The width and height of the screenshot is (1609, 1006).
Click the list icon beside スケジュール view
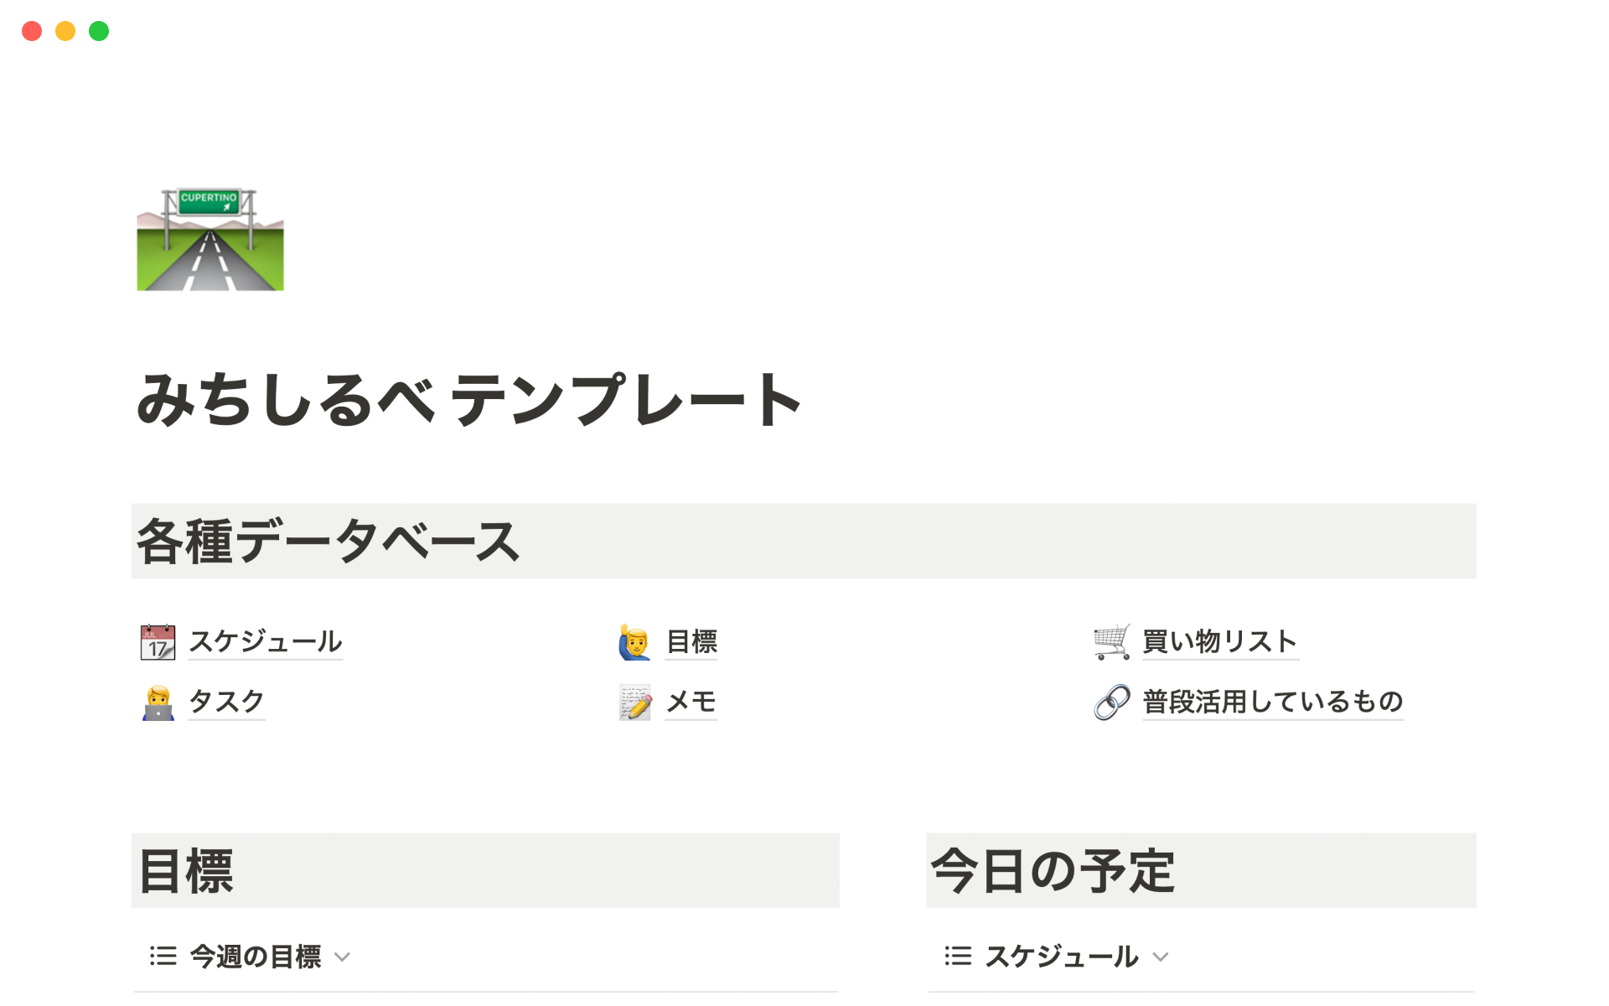point(958,957)
